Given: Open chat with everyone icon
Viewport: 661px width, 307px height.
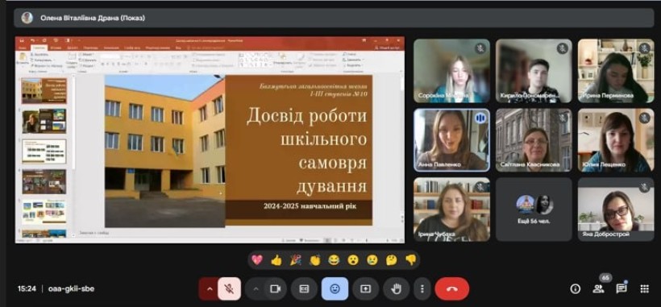Looking at the screenshot, I should click(x=622, y=288).
